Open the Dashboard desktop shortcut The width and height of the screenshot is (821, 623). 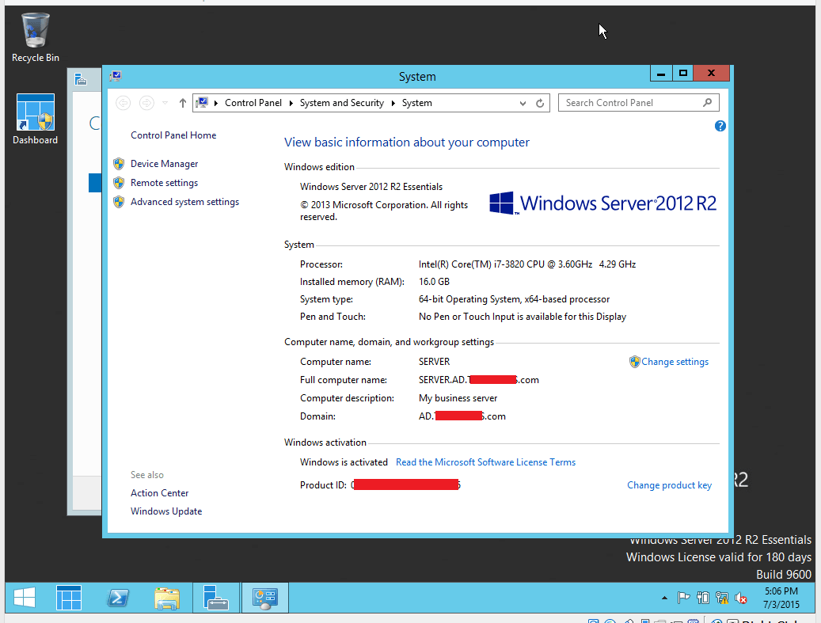coord(35,119)
